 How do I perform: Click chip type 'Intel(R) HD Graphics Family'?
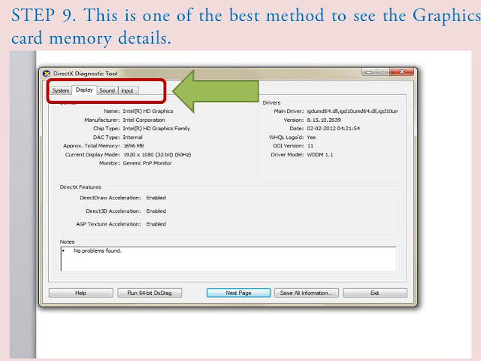click(156, 129)
